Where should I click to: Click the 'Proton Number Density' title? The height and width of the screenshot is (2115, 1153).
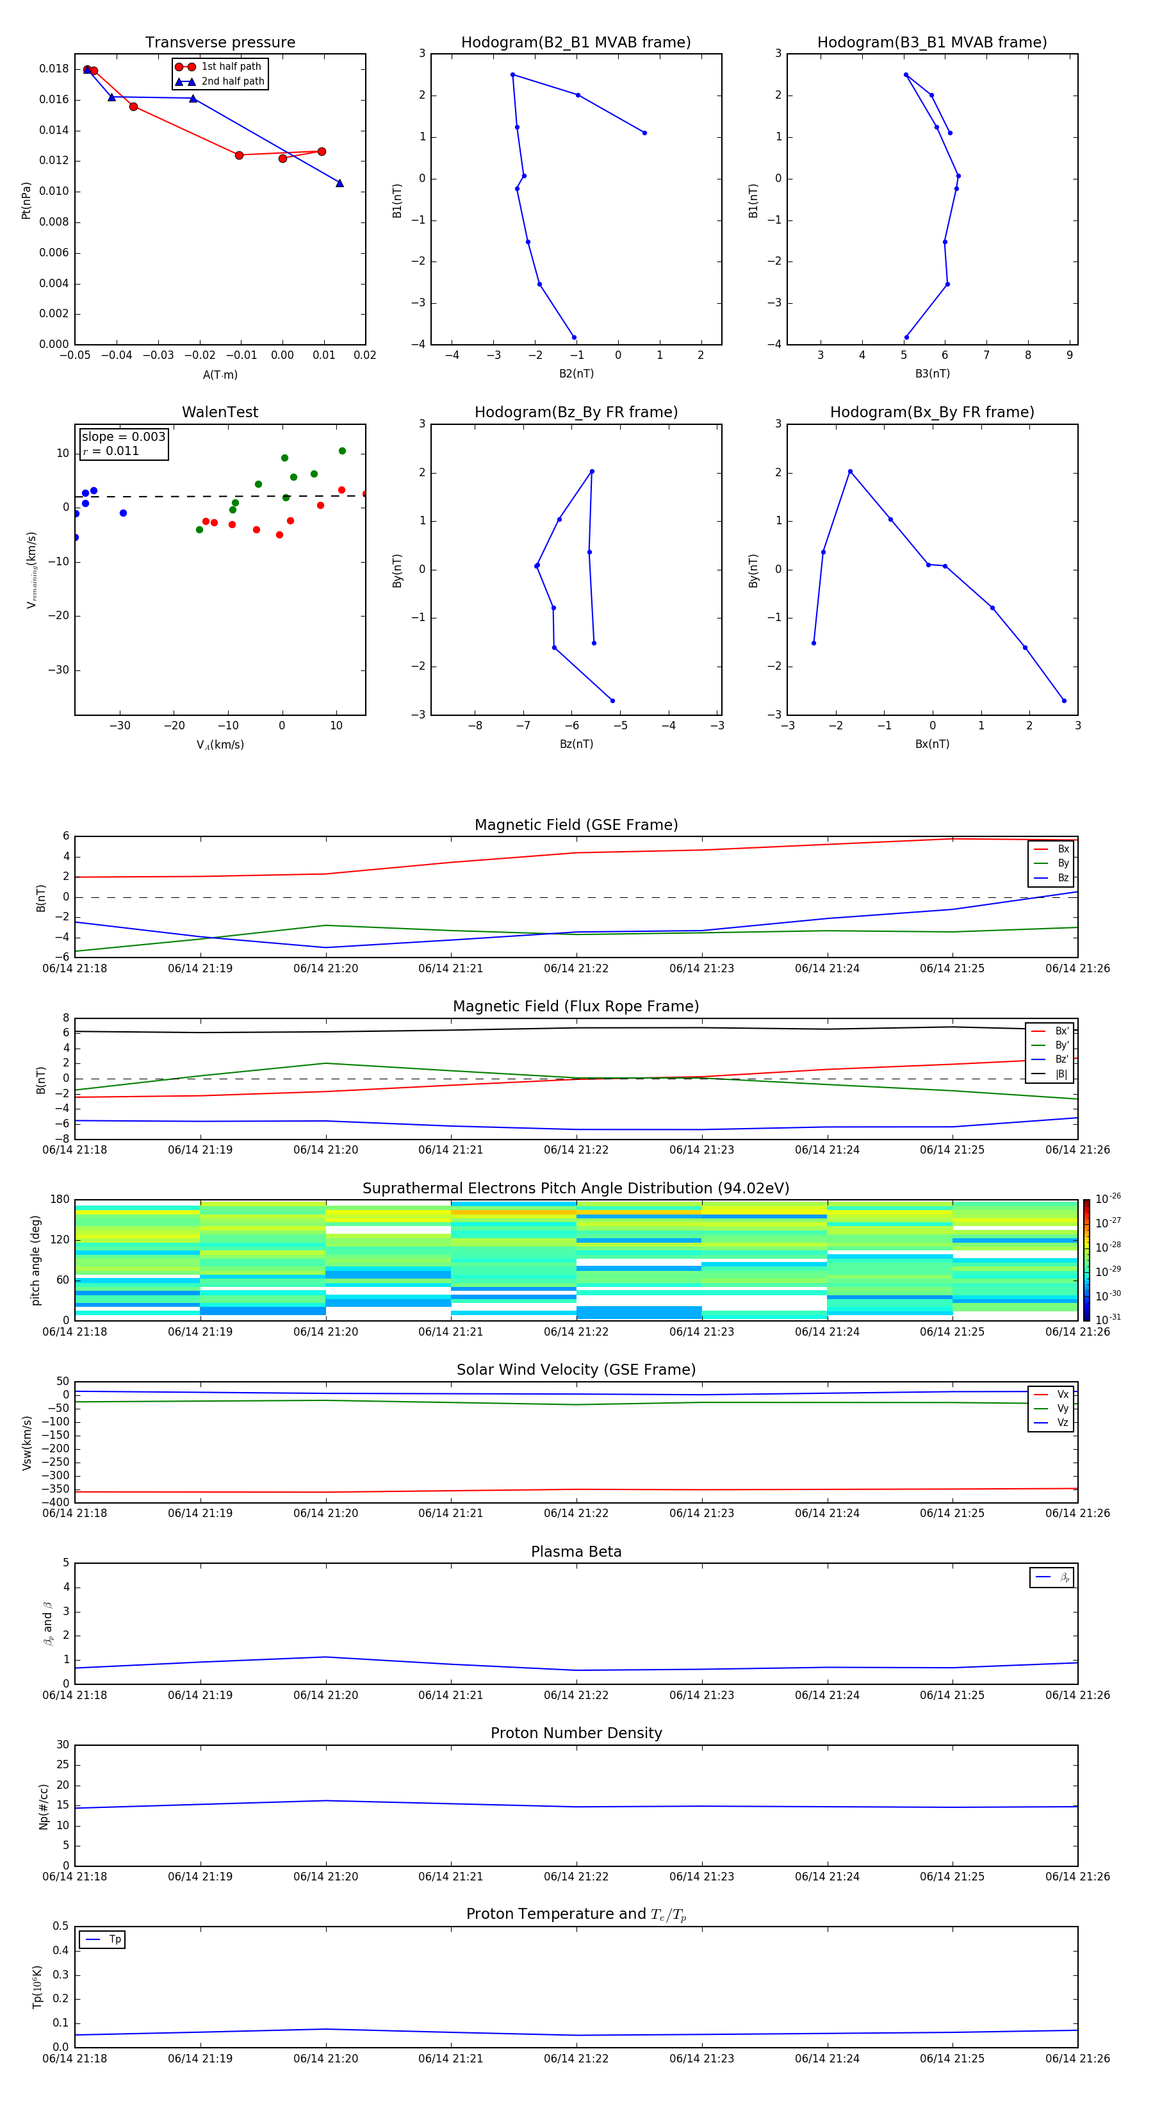(x=576, y=1733)
